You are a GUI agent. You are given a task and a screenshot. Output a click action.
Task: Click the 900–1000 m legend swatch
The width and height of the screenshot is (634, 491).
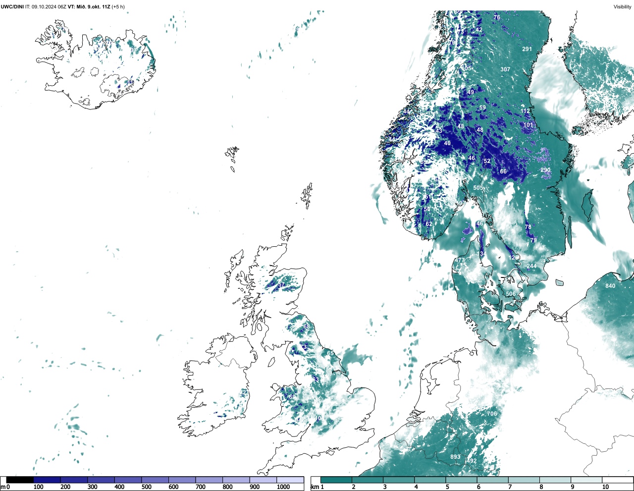(263, 480)
